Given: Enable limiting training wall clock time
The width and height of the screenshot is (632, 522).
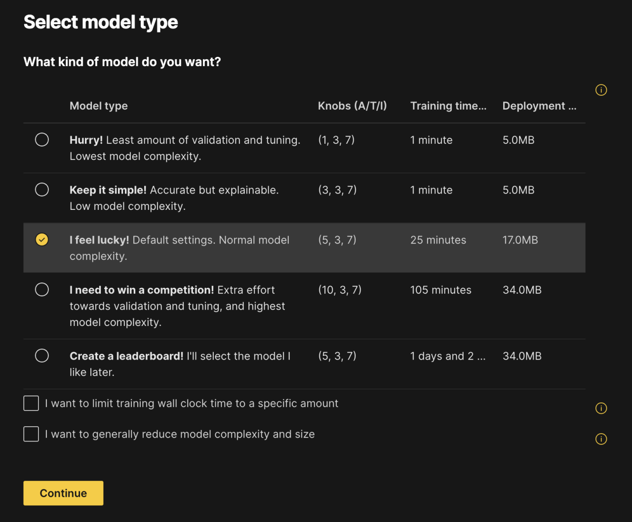Looking at the screenshot, I should [31, 403].
